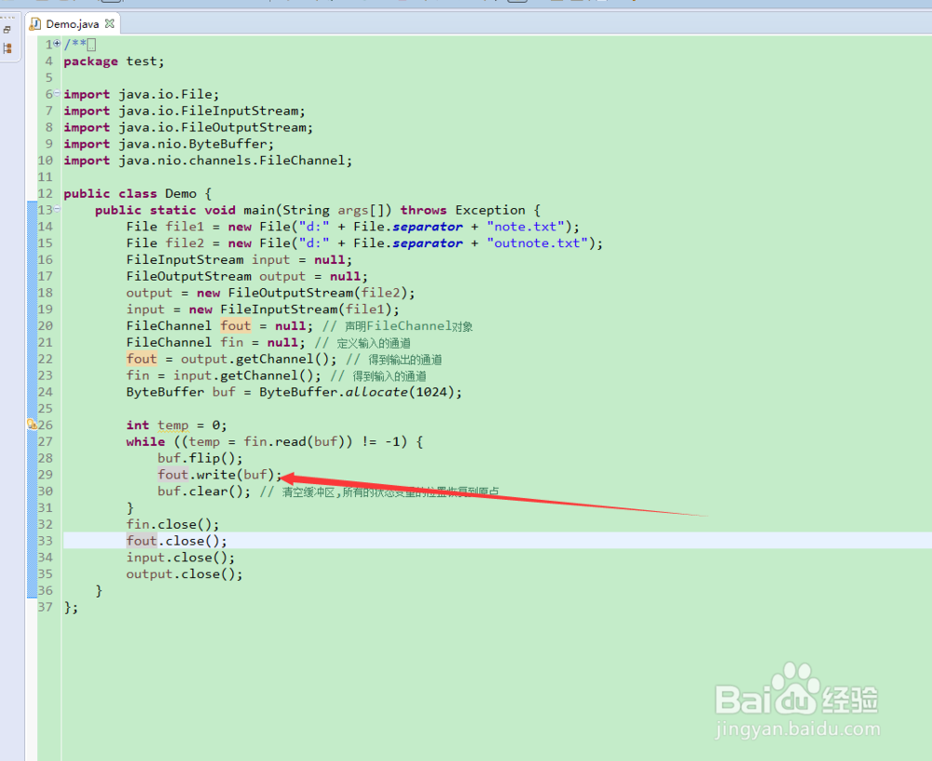Click 'fin.read(buf)' in while condition

(x=294, y=442)
